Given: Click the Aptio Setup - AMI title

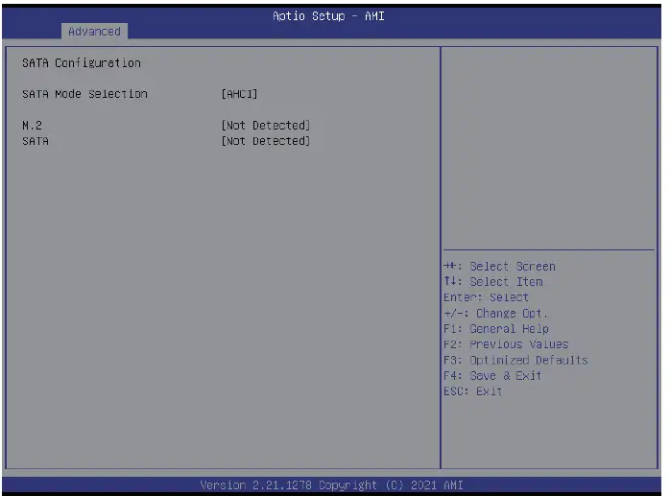Looking at the screenshot, I should pos(328,16).
